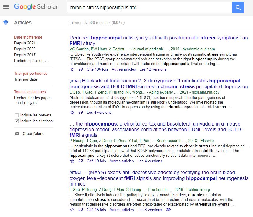Open Cité 186 fois citations link
This screenshot has height=217, width=253.
[x=97, y=69]
